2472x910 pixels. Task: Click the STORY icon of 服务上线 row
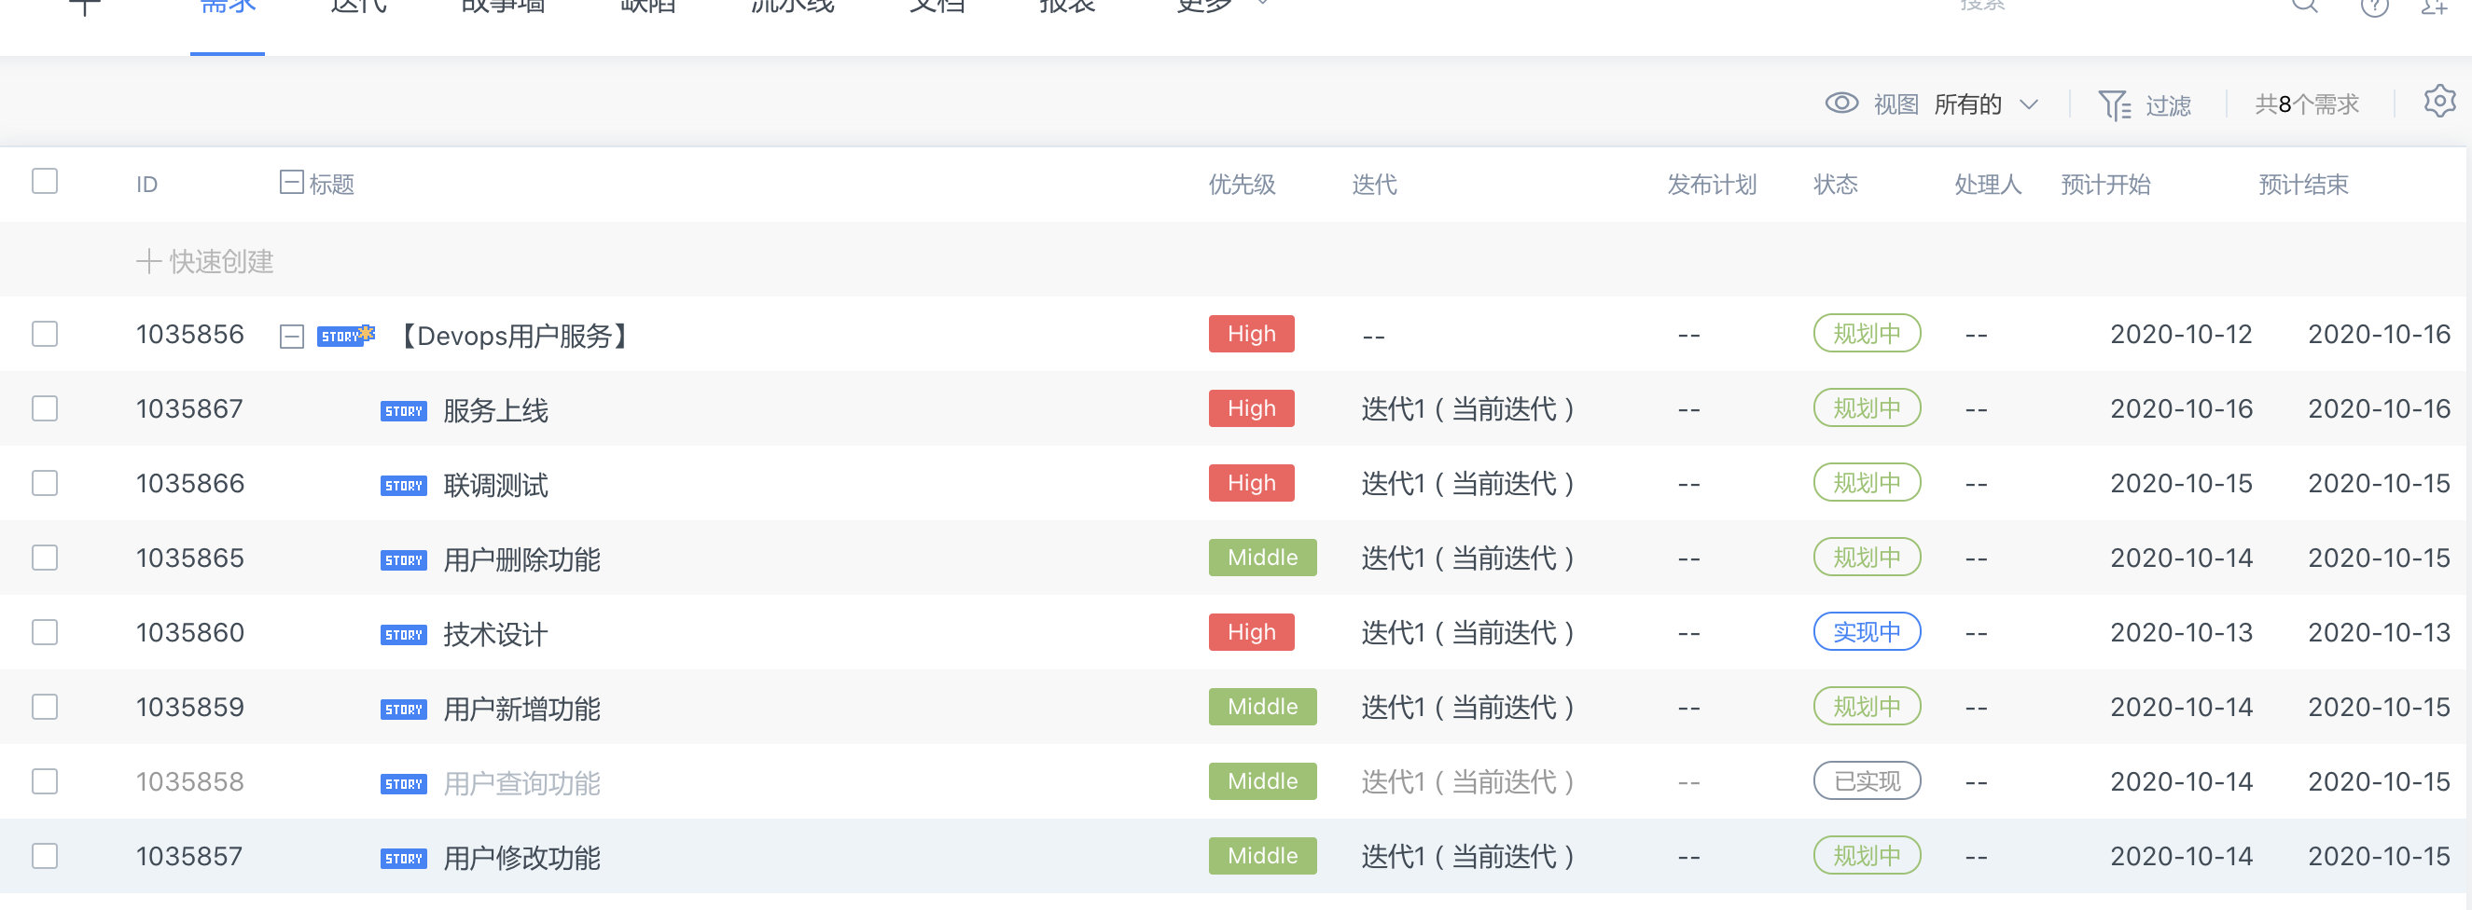point(403,410)
